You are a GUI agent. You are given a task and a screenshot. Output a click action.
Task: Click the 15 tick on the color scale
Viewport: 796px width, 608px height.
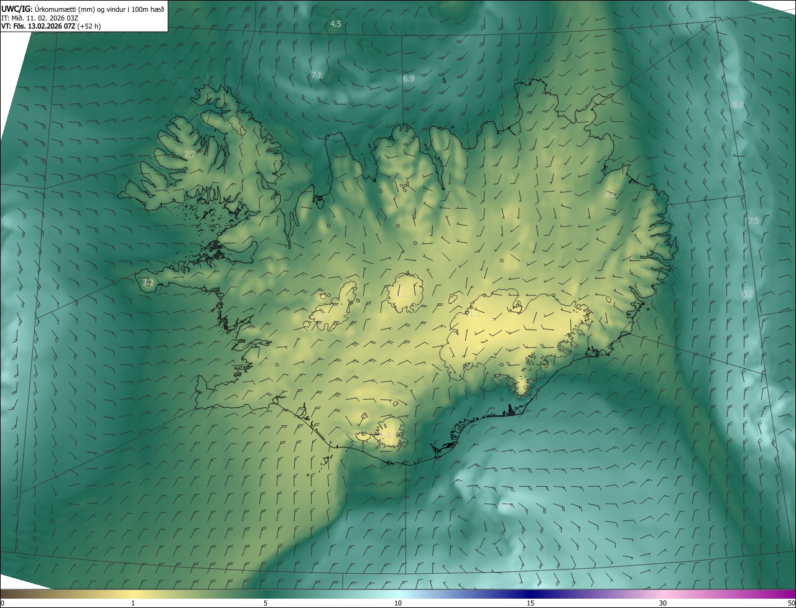(530, 603)
